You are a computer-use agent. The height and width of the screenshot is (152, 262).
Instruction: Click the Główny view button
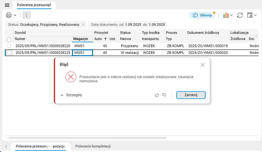(202, 15)
